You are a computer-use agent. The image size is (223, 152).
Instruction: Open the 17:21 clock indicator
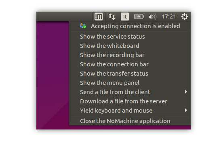(x=169, y=17)
